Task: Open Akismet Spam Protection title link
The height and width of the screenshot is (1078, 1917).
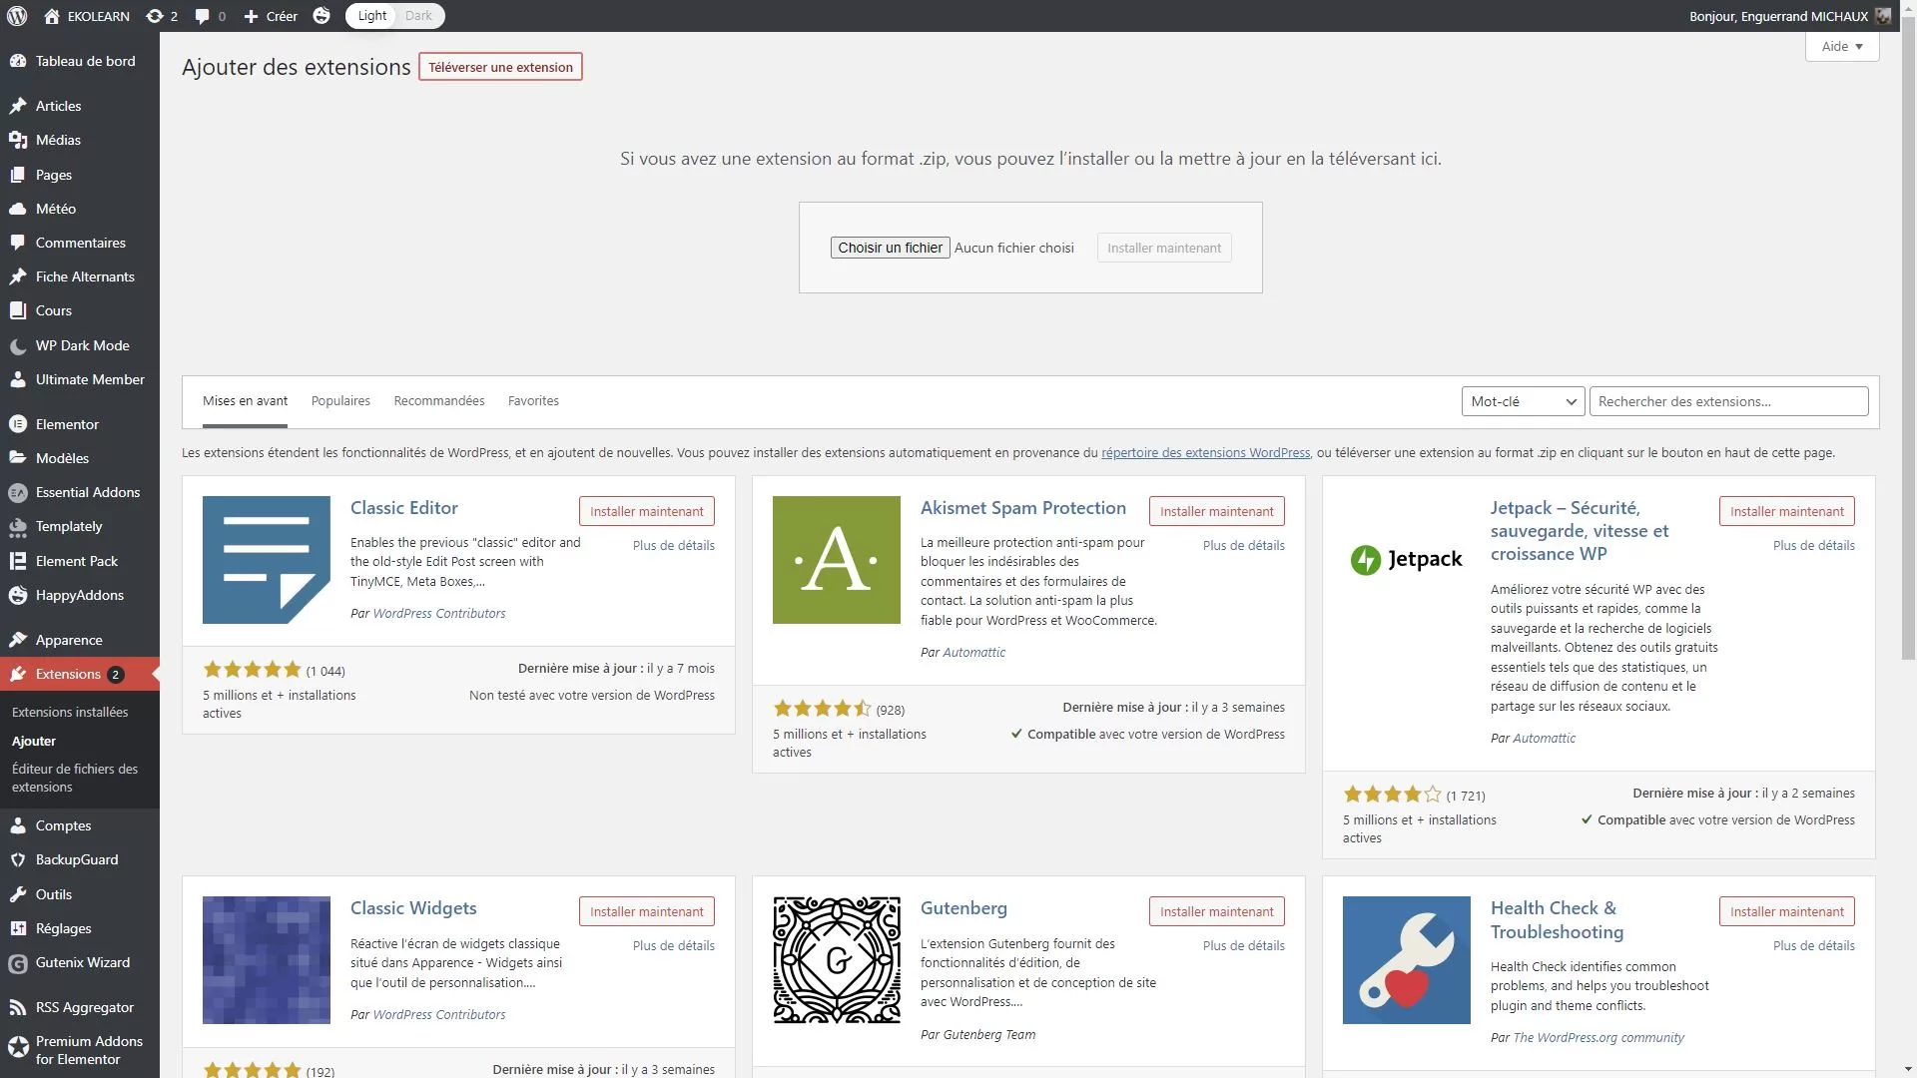Action: (x=1022, y=508)
